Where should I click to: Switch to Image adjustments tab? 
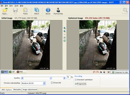(30, 90)
